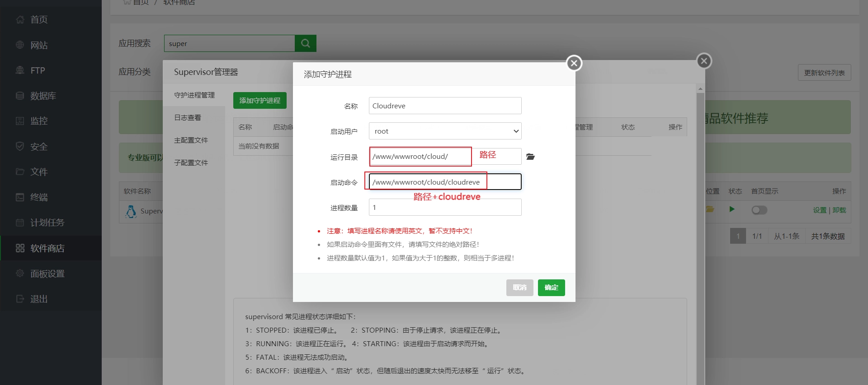The width and height of the screenshot is (868, 385).
Task: Click the Supervisor penguin icon in software list
Action: pos(131,211)
